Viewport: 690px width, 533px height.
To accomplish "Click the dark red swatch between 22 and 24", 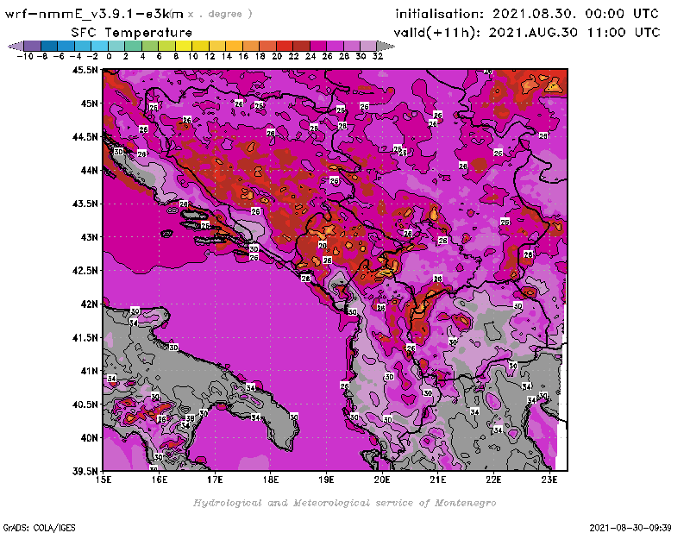I will pyautogui.click(x=301, y=46).
